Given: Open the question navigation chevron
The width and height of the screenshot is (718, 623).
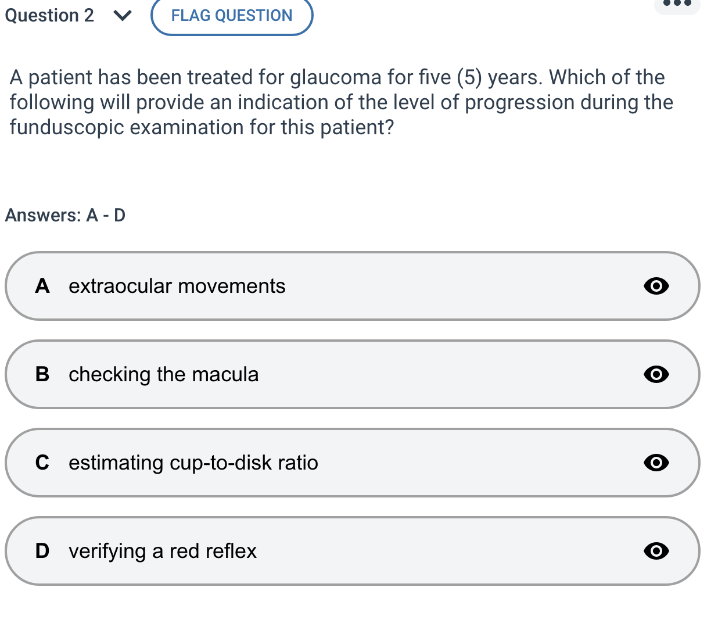Looking at the screenshot, I should click(122, 16).
